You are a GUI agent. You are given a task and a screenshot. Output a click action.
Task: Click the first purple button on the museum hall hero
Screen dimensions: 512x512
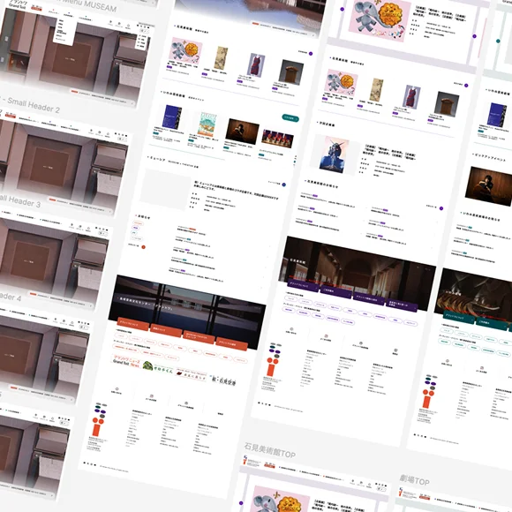(x=303, y=285)
